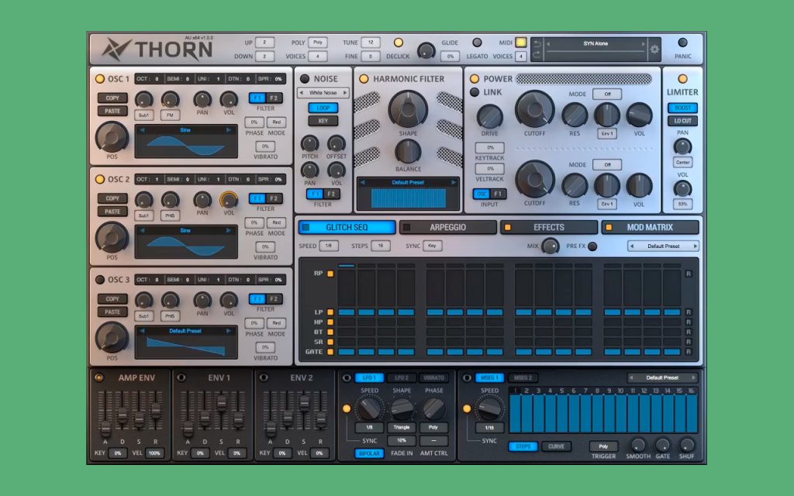794x496 pixels.
Task: Disable the Harmonic Filter power light
Action: click(x=364, y=78)
